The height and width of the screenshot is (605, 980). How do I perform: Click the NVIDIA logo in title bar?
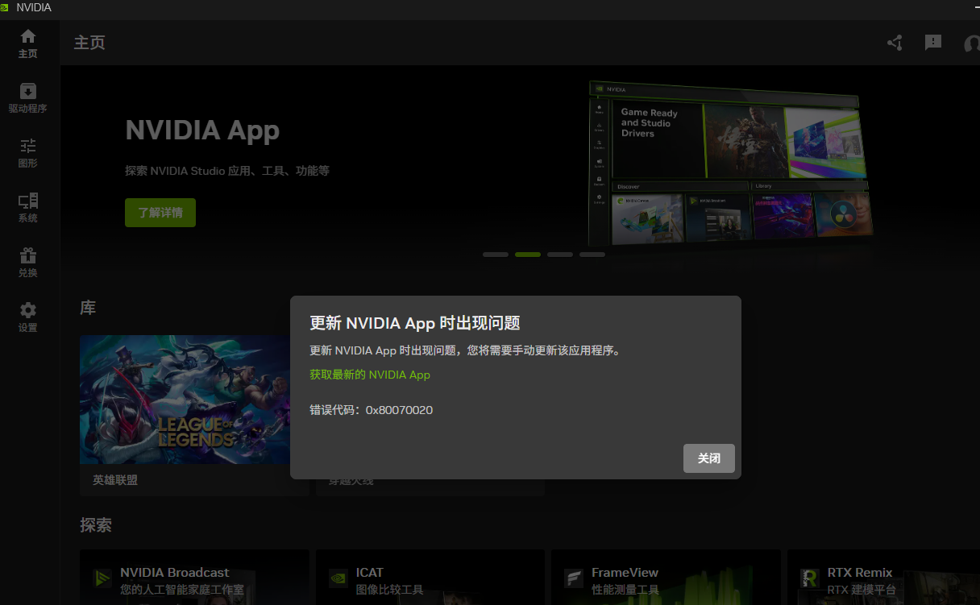point(5,7)
